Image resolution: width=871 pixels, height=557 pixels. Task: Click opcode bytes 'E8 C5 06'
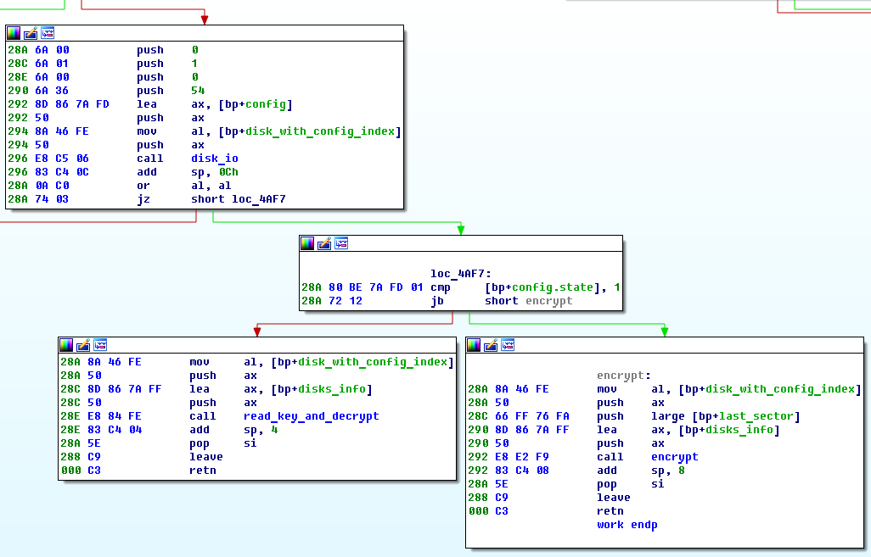click(x=62, y=159)
